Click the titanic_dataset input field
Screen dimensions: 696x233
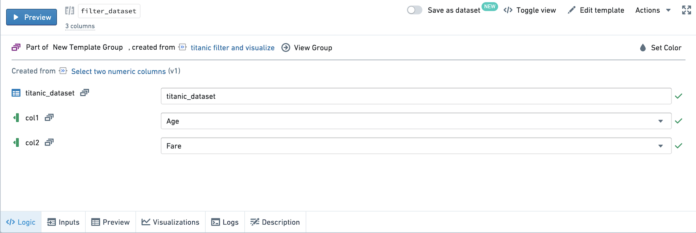(416, 96)
